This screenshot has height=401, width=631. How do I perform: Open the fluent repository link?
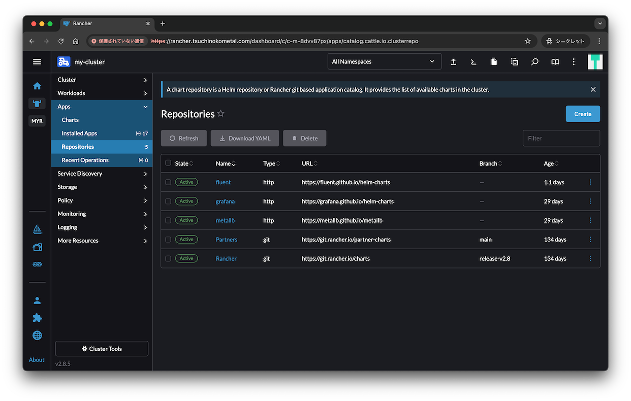coord(223,182)
